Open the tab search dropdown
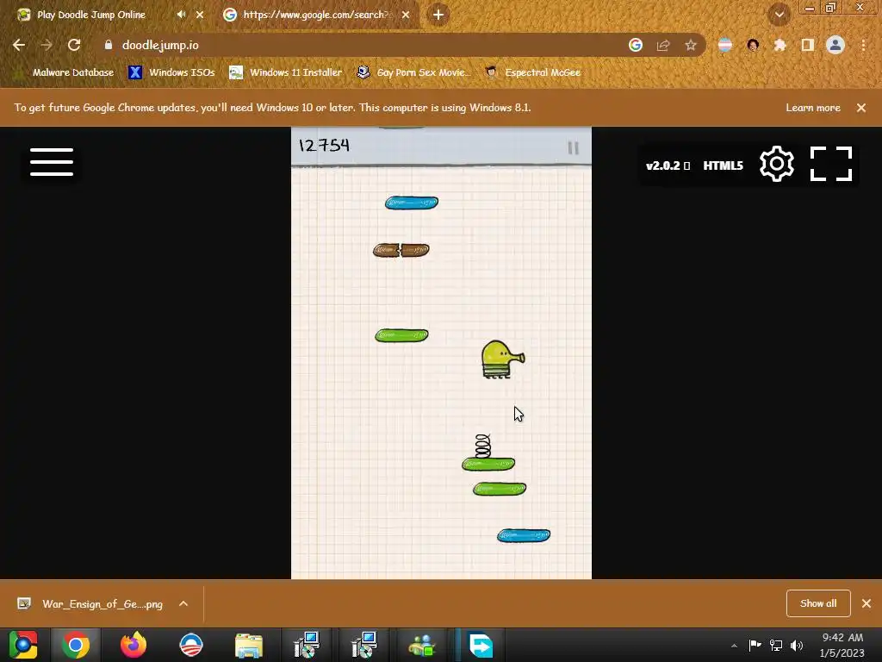This screenshot has height=662, width=882. [x=779, y=15]
